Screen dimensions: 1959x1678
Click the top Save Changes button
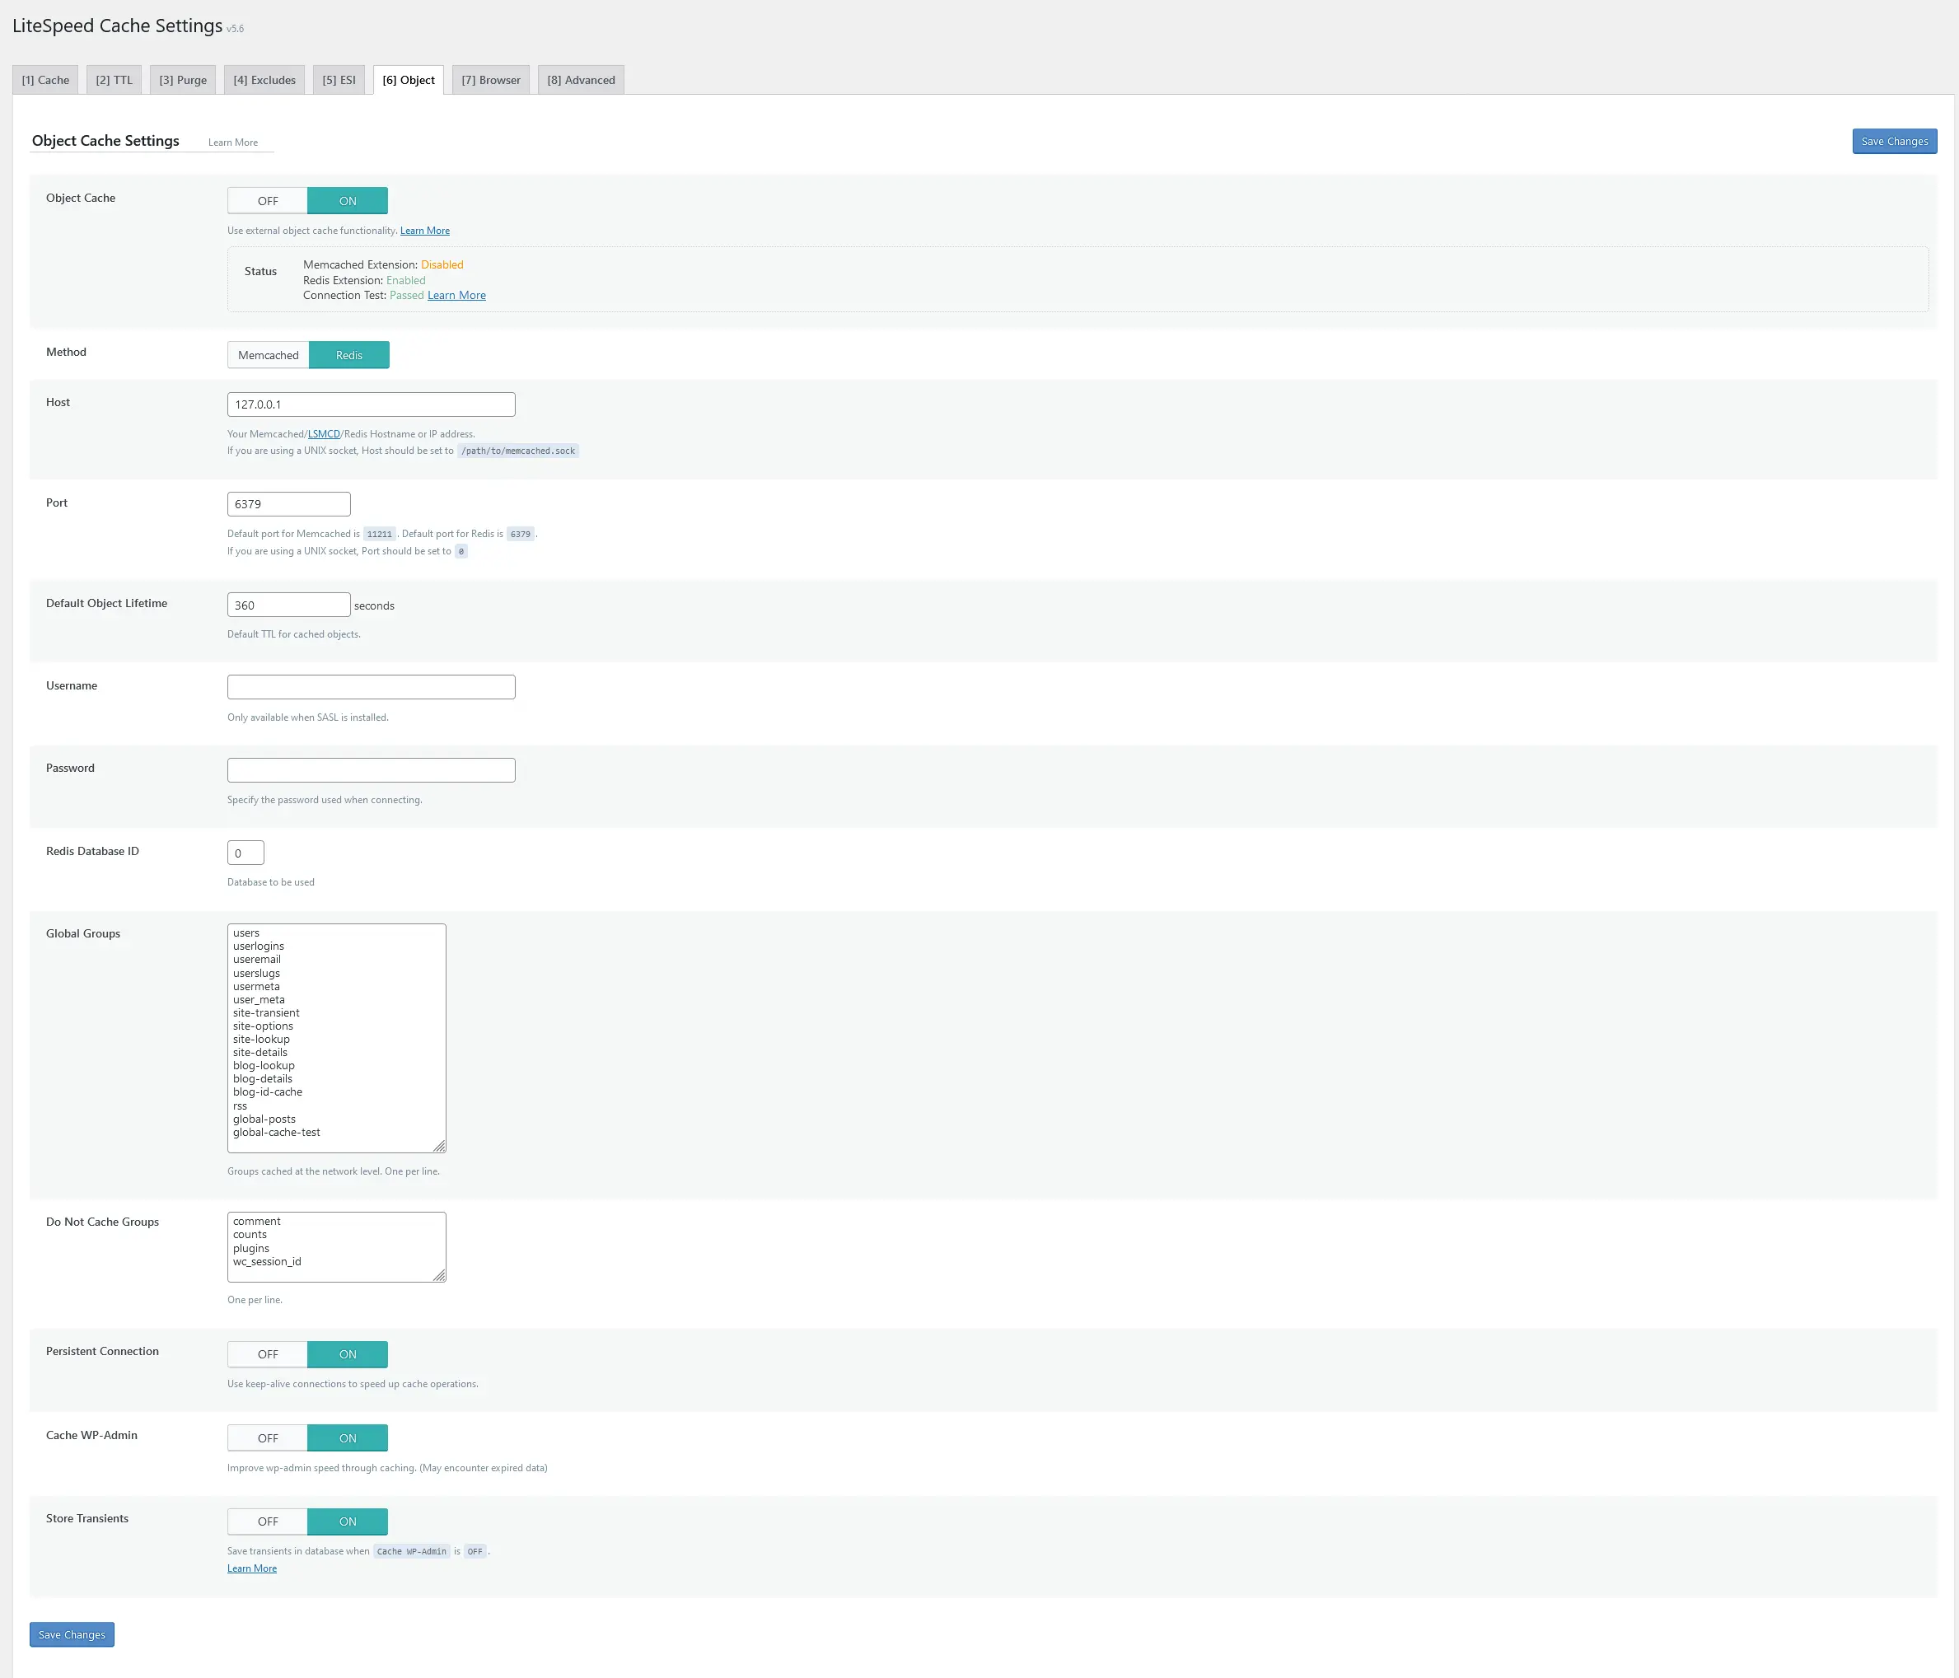1894,141
